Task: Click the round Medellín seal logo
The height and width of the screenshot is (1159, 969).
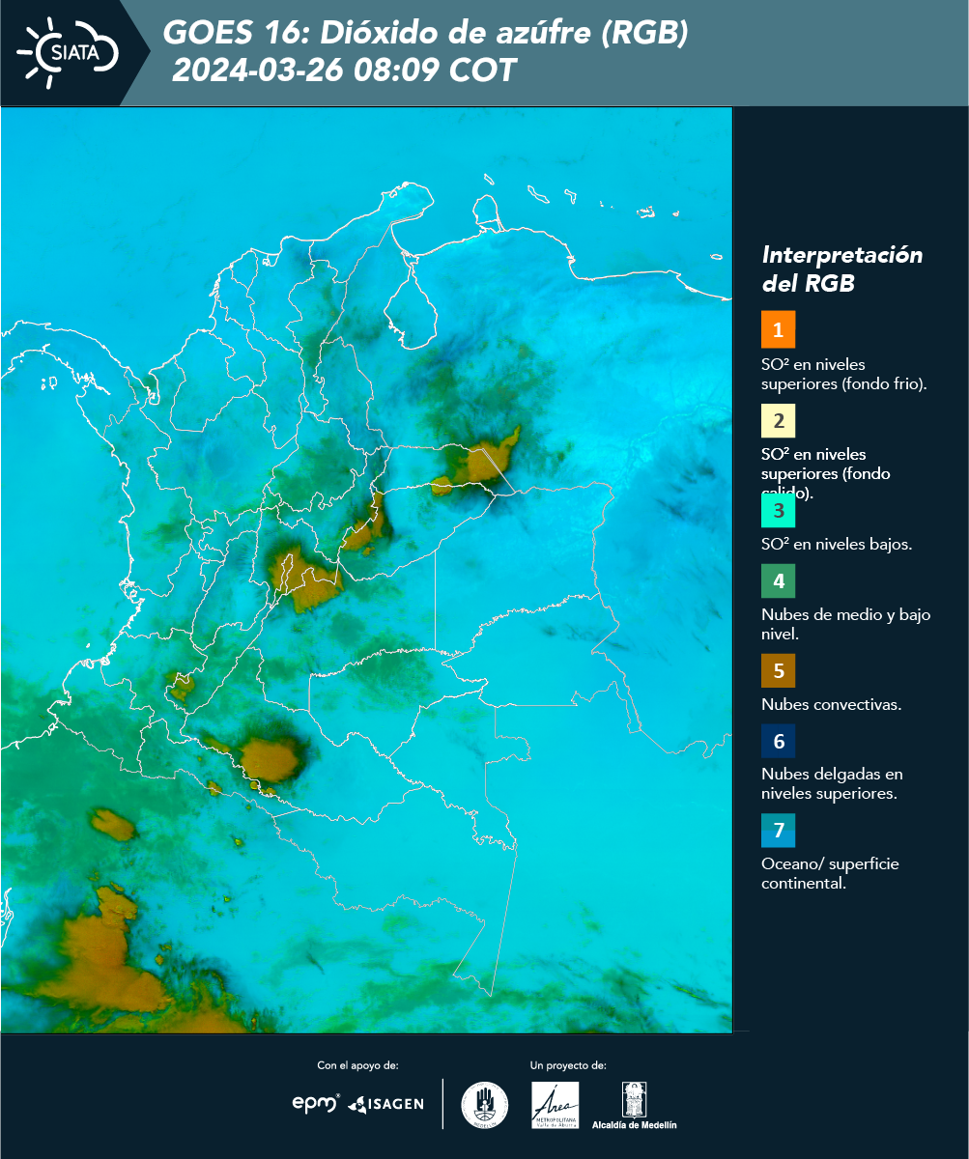Action: coord(485,1105)
